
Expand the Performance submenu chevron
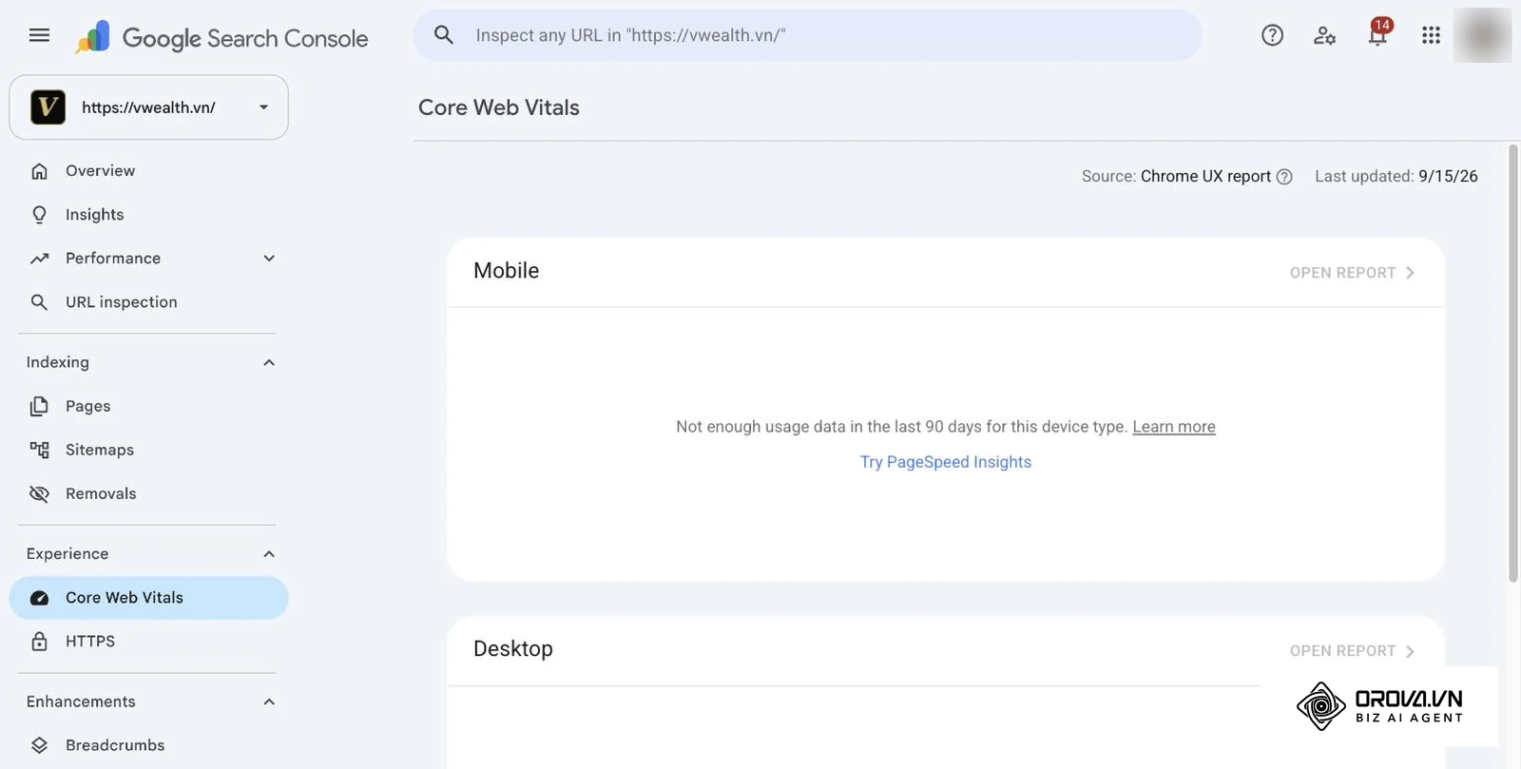click(269, 259)
